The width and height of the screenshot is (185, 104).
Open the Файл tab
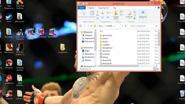[x=82, y=8]
